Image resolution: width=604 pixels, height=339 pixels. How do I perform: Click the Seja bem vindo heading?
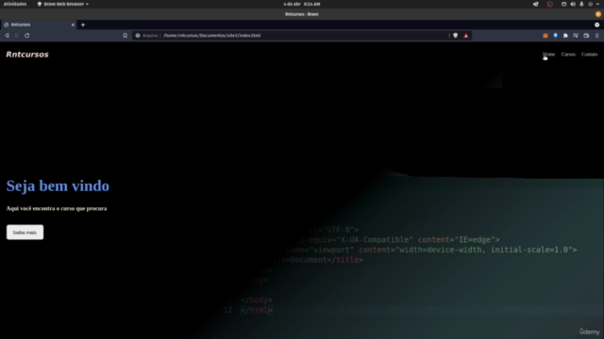pyautogui.click(x=58, y=186)
